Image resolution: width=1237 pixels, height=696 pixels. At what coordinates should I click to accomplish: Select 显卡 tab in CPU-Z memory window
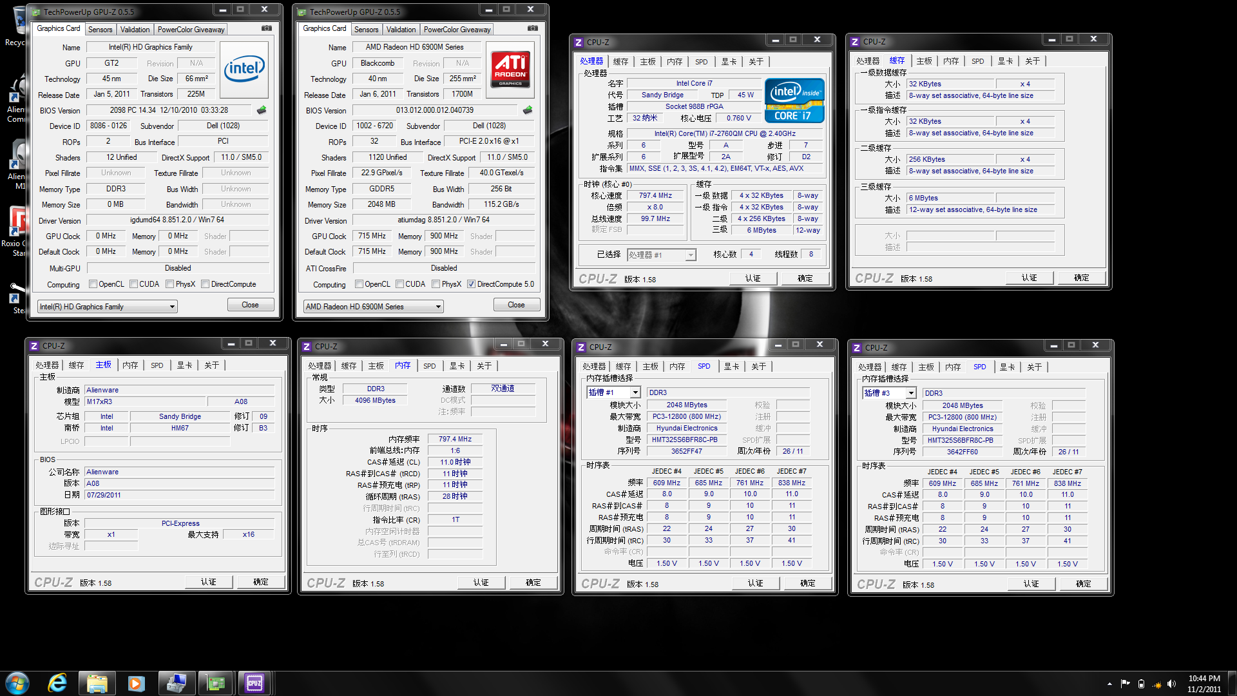(457, 366)
